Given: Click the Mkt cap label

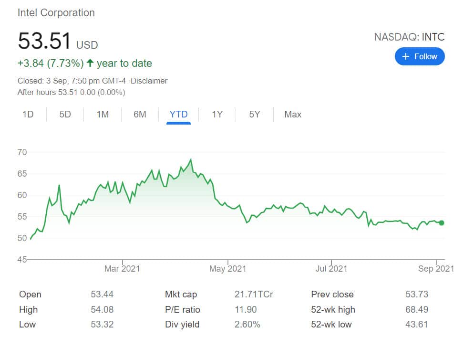Looking at the screenshot, I should tap(181, 294).
